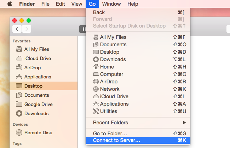Click the Devices section header
This screenshot has width=230, height=148.
[x=20, y=124]
